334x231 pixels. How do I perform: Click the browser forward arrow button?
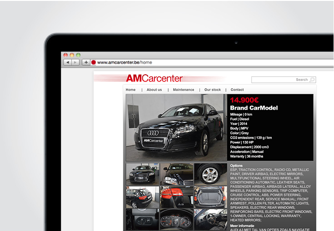coord(75,63)
